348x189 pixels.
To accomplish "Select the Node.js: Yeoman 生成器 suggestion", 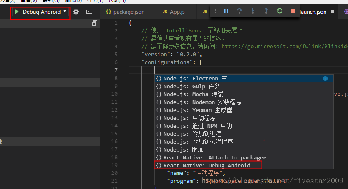I will coord(244,110).
